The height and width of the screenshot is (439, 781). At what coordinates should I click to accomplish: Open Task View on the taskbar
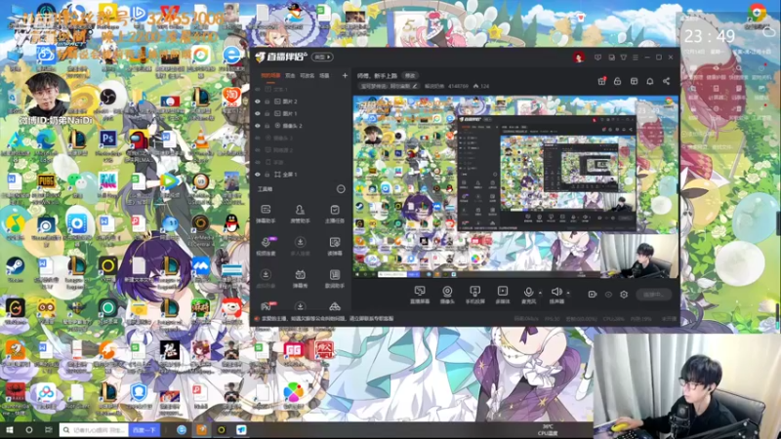point(48,429)
